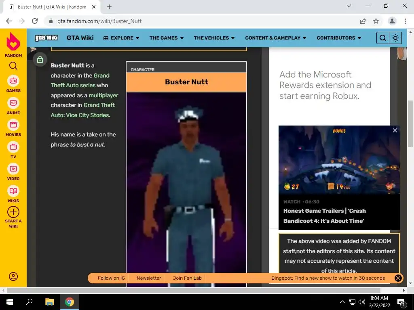Open Grand Theft Auto: Vice City Stories link
Screen dimensions: 414x310
point(82,110)
